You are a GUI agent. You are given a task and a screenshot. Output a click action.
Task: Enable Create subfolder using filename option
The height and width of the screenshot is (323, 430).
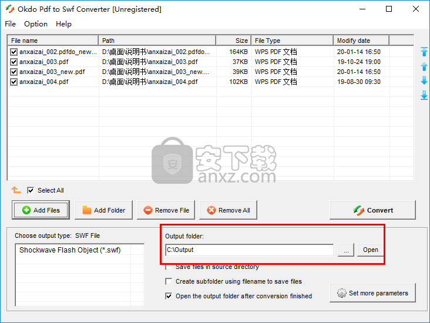click(169, 281)
